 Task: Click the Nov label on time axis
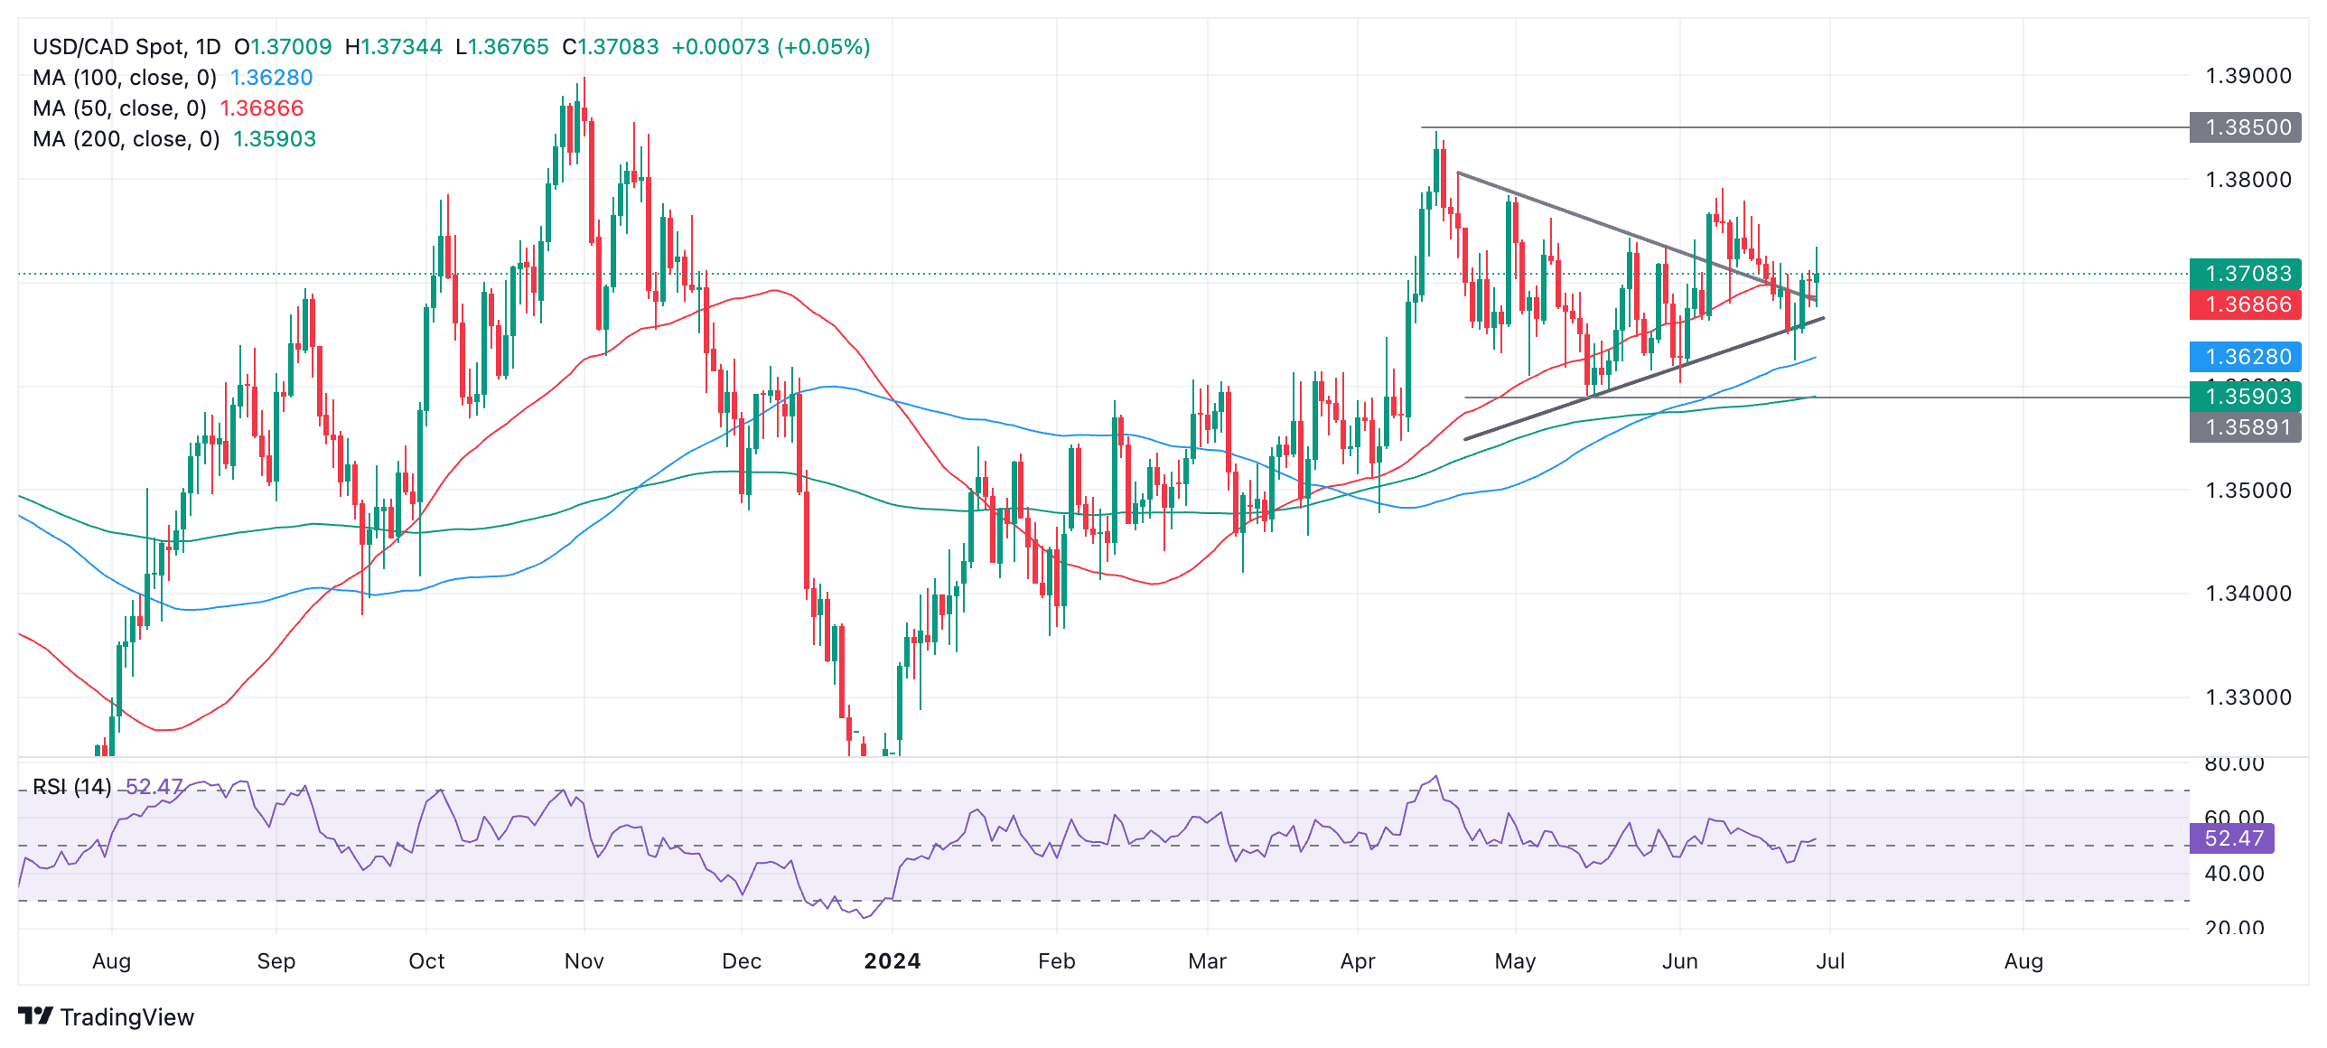coord(584,961)
